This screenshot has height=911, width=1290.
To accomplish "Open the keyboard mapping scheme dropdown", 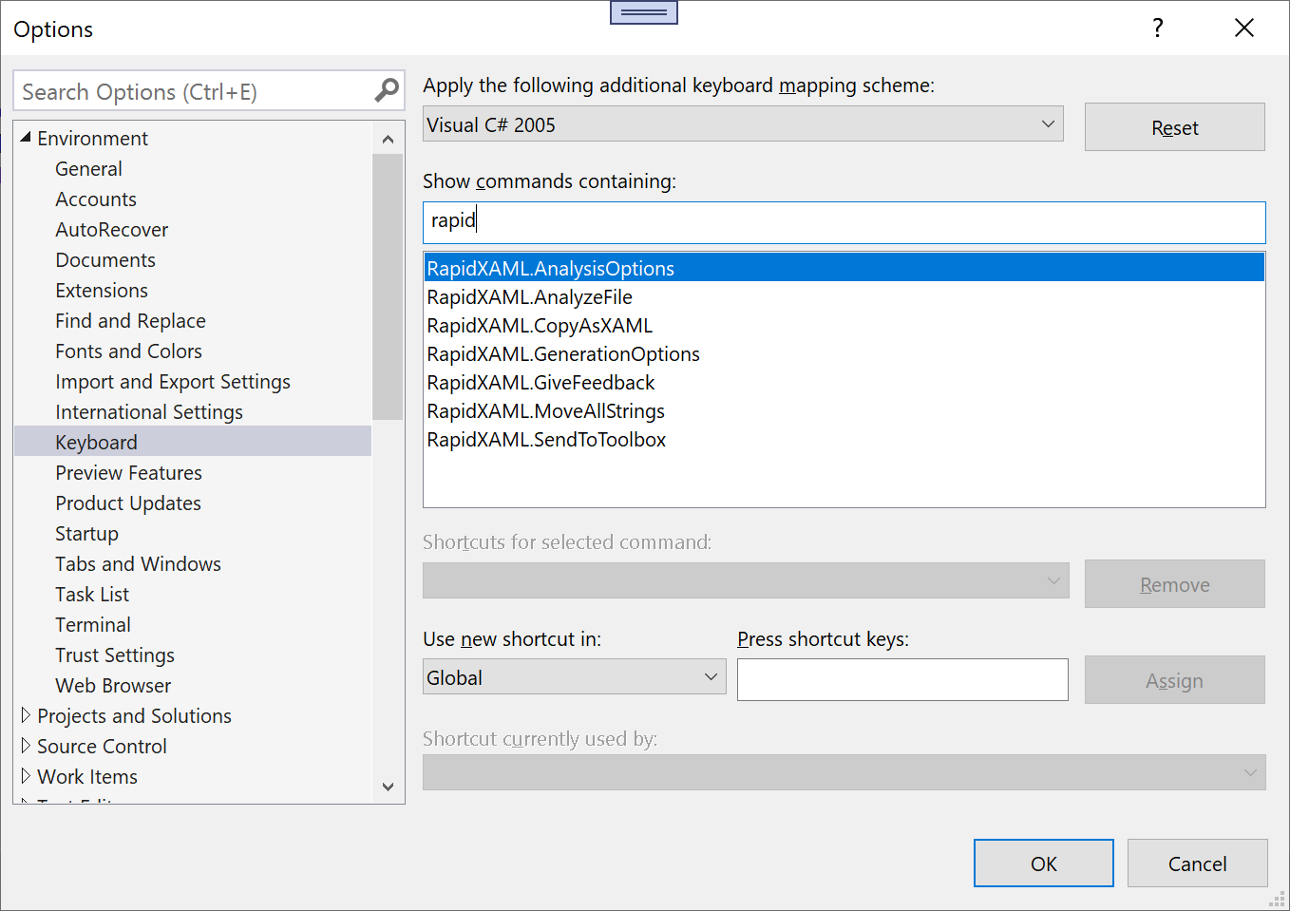I will [1048, 123].
